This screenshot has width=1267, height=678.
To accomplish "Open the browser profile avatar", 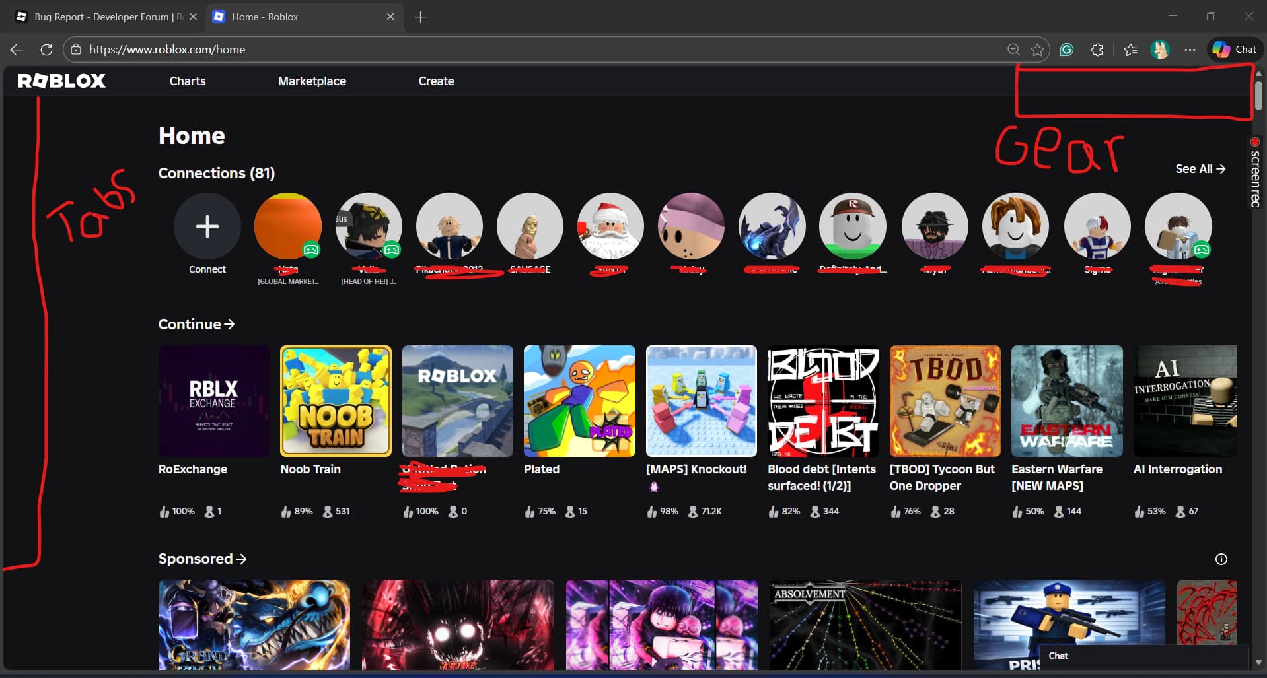I will pos(1160,50).
